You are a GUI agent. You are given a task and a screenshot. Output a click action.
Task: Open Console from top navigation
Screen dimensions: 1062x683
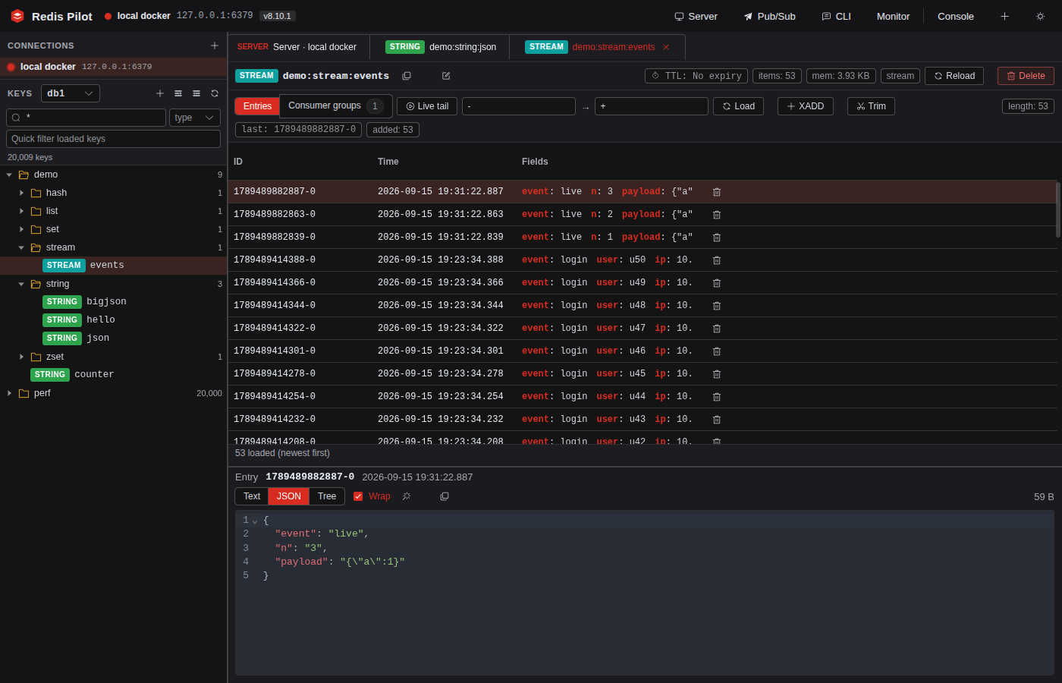(x=955, y=16)
